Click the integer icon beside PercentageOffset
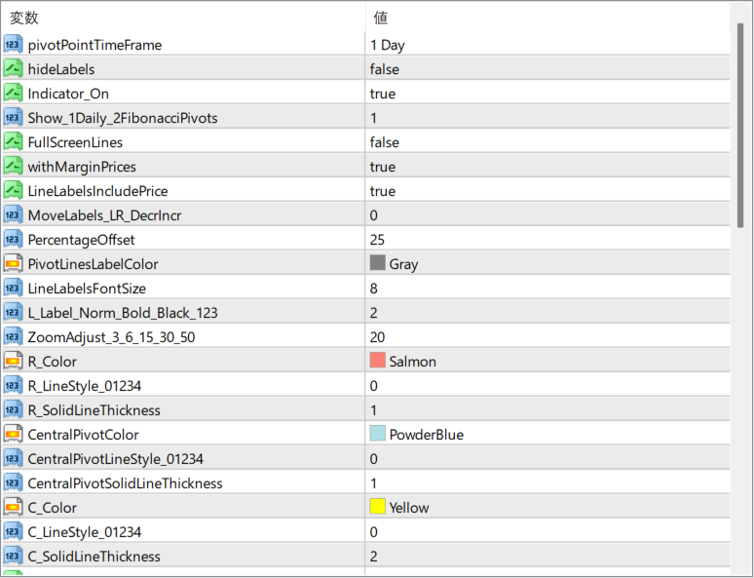 pyautogui.click(x=13, y=240)
